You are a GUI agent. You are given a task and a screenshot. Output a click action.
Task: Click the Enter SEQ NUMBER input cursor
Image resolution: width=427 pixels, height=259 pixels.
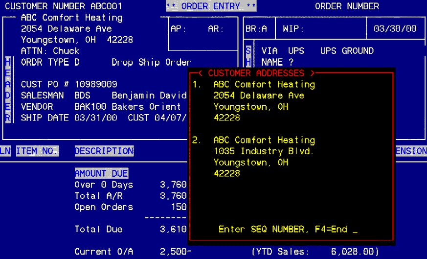pyautogui.click(x=355, y=230)
